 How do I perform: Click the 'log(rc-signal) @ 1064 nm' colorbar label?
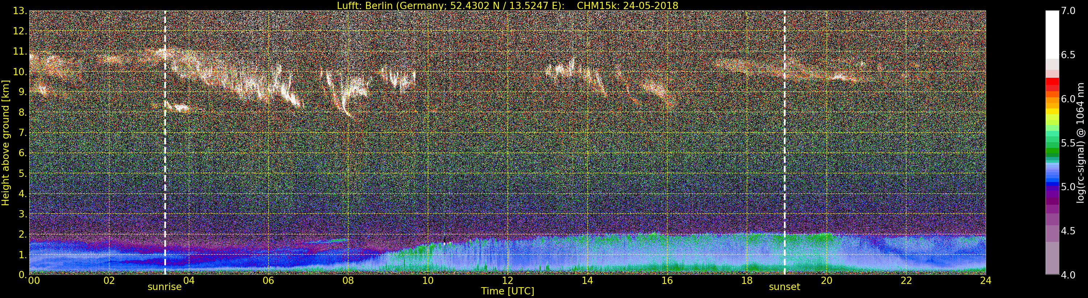click(1080, 143)
